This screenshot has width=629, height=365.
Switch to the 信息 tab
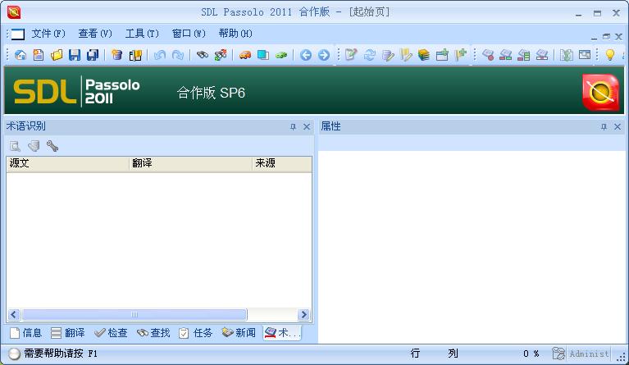[26, 333]
